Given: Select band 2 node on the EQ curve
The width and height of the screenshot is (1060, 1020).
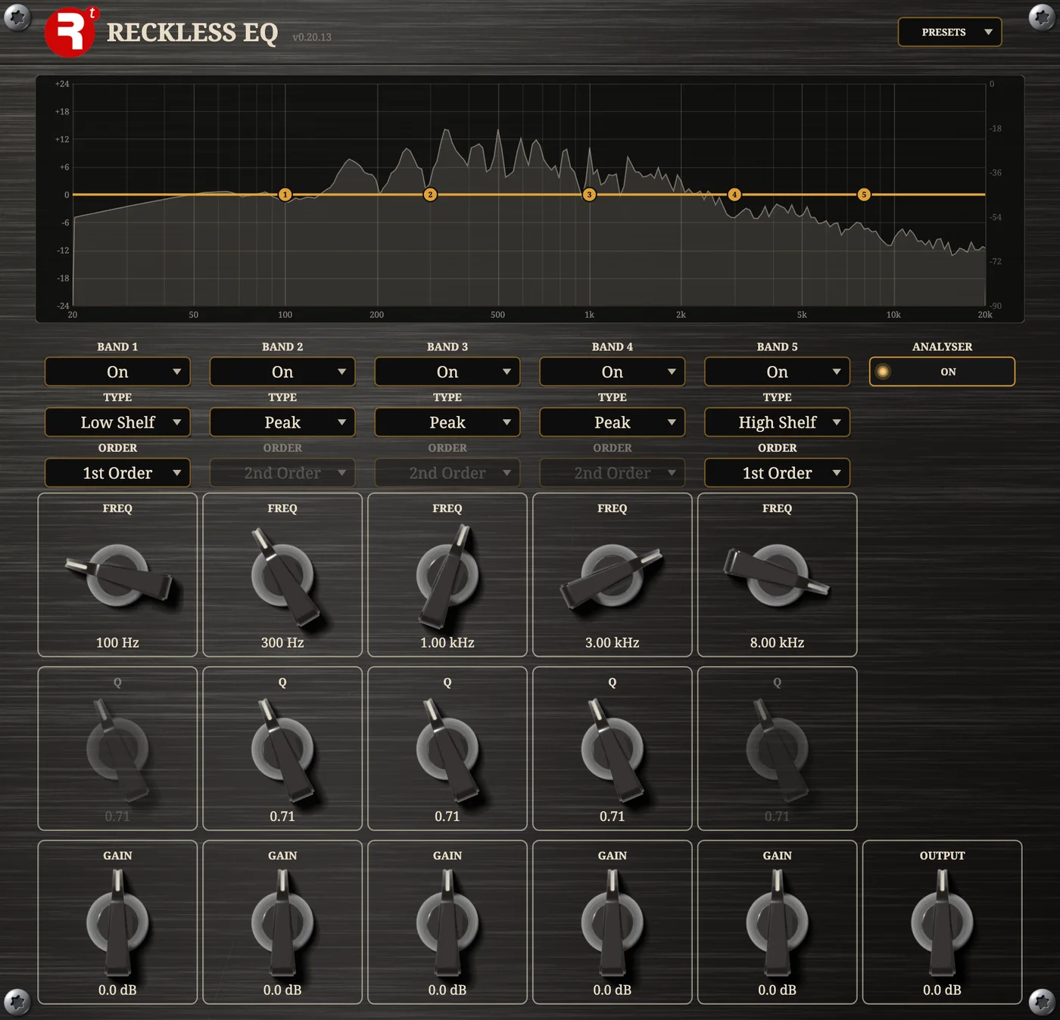Looking at the screenshot, I should tap(430, 194).
